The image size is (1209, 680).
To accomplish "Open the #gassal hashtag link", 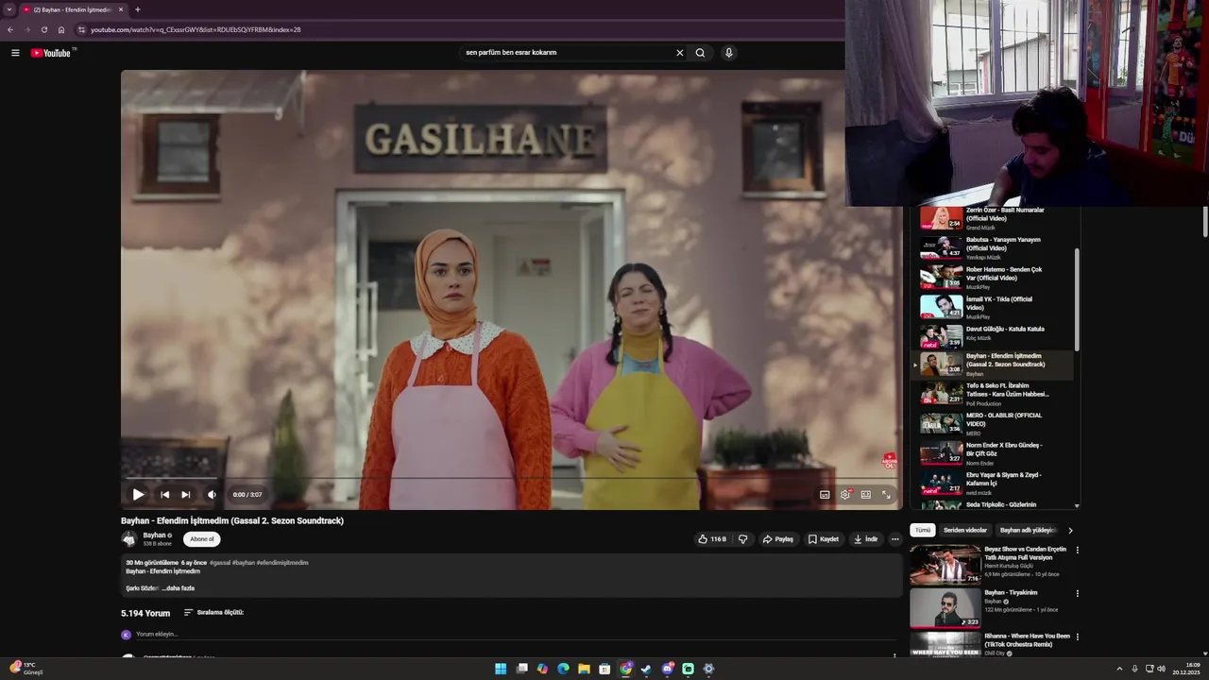I will click(x=219, y=563).
